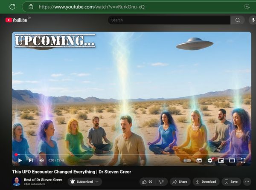Share the video
Viewport: 256px width, 190px height.
180,181
